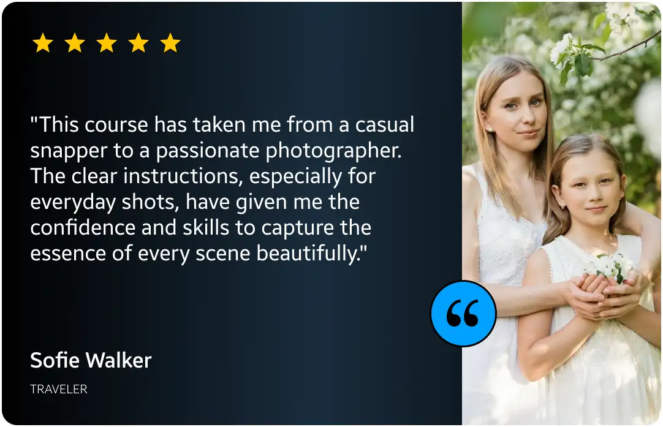Screen dimensions: 663x427
Task: Click the first gold rating star
Action: [43, 43]
